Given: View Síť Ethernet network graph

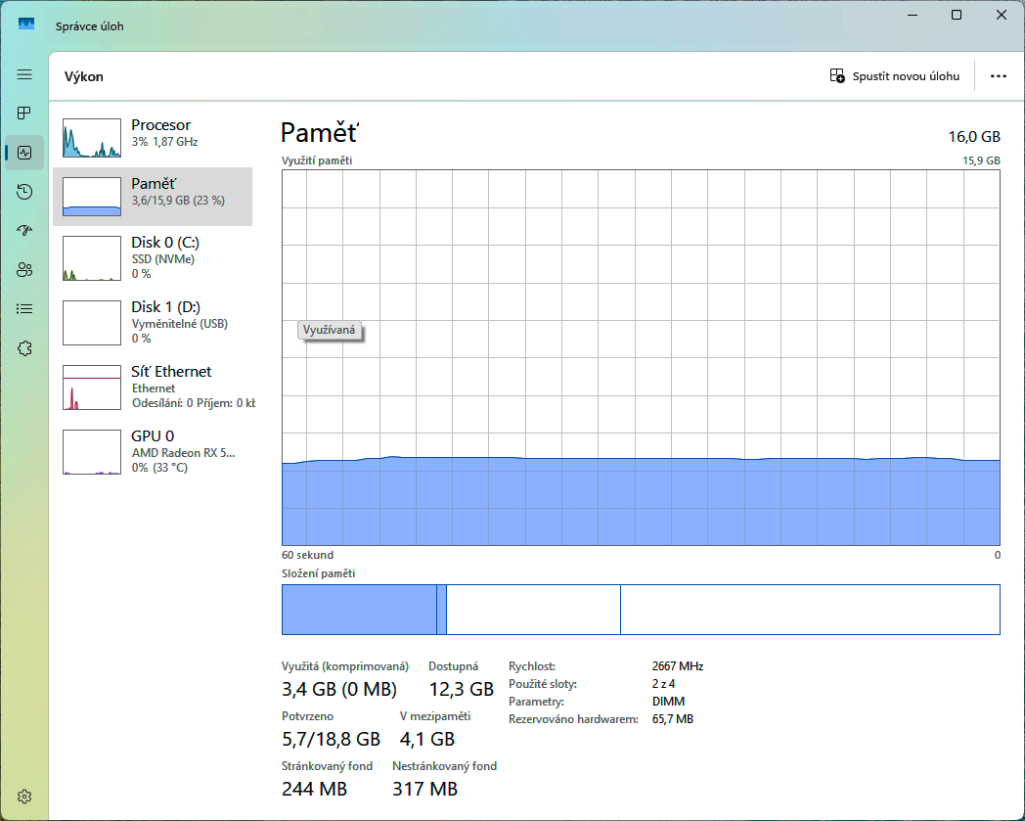Looking at the screenshot, I should click(153, 387).
